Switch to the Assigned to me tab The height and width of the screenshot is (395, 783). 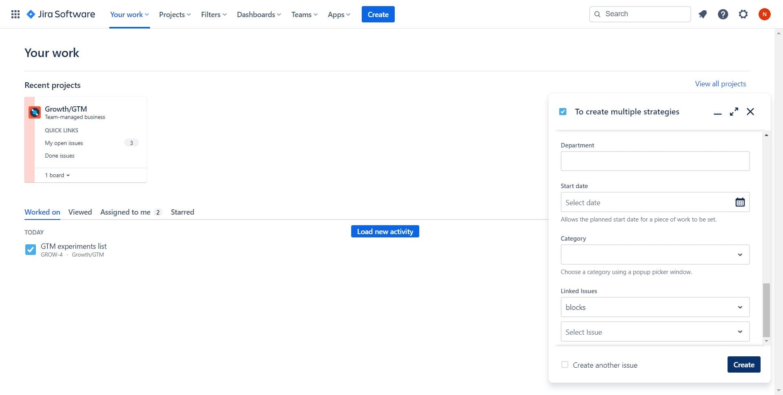(125, 212)
